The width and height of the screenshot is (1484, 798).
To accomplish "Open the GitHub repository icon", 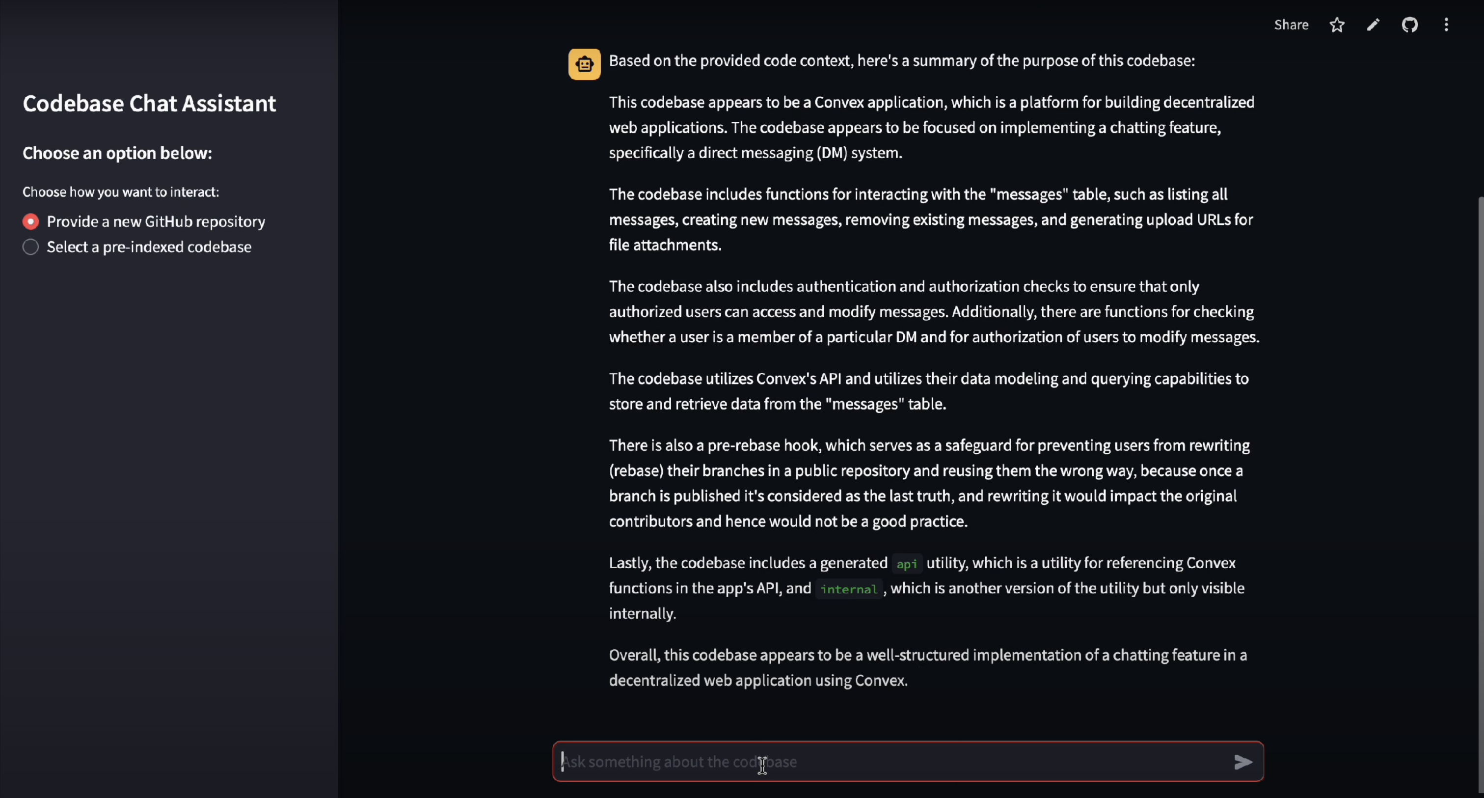I will tap(1410, 25).
